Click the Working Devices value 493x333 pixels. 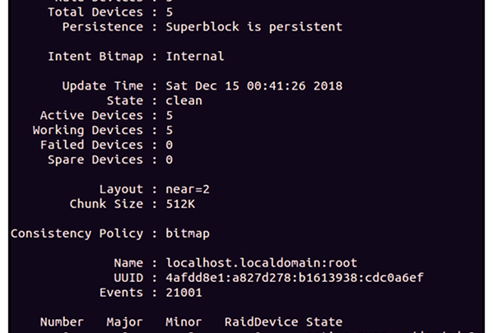coord(170,130)
